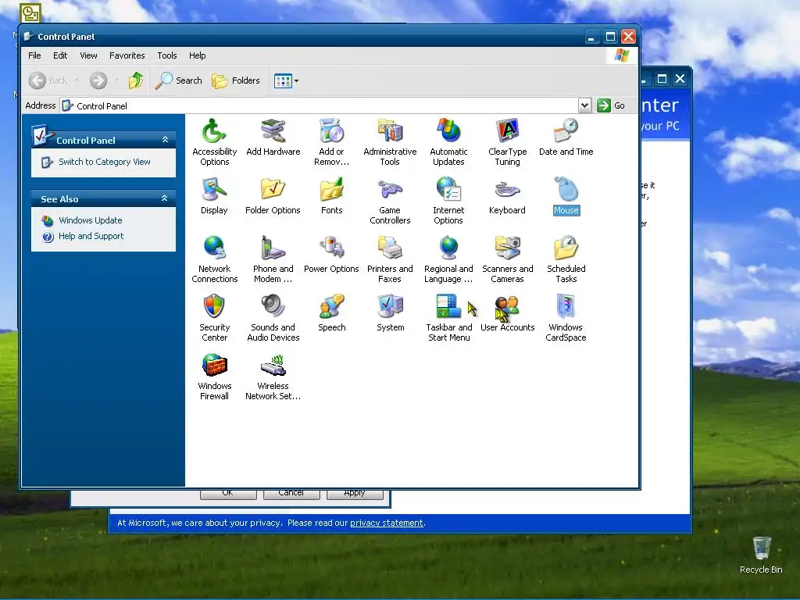Image resolution: width=800 pixels, height=600 pixels.
Task: Select Phone and Modem Options
Action: point(273,259)
